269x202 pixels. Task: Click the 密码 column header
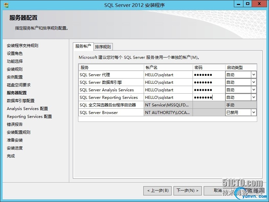tap(209, 68)
